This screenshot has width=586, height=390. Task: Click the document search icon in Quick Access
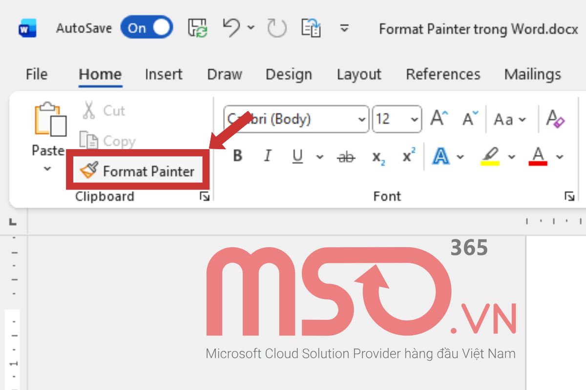[310, 28]
